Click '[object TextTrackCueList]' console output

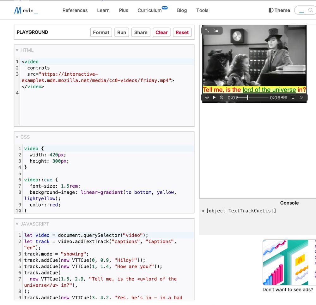click(x=241, y=211)
